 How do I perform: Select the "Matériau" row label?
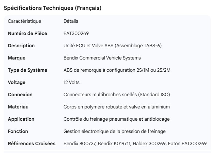[18, 107]
